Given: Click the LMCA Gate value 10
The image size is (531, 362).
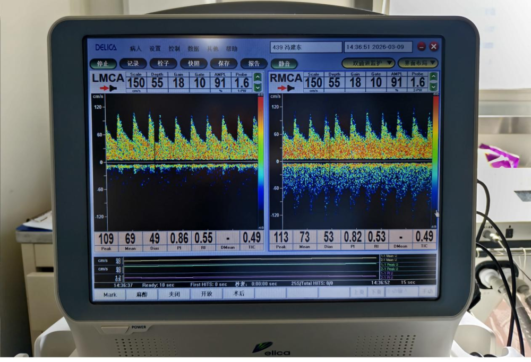Looking at the screenshot, I should tap(200, 83).
